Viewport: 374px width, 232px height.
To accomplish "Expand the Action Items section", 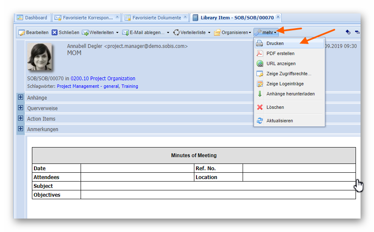I will (20, 119).
